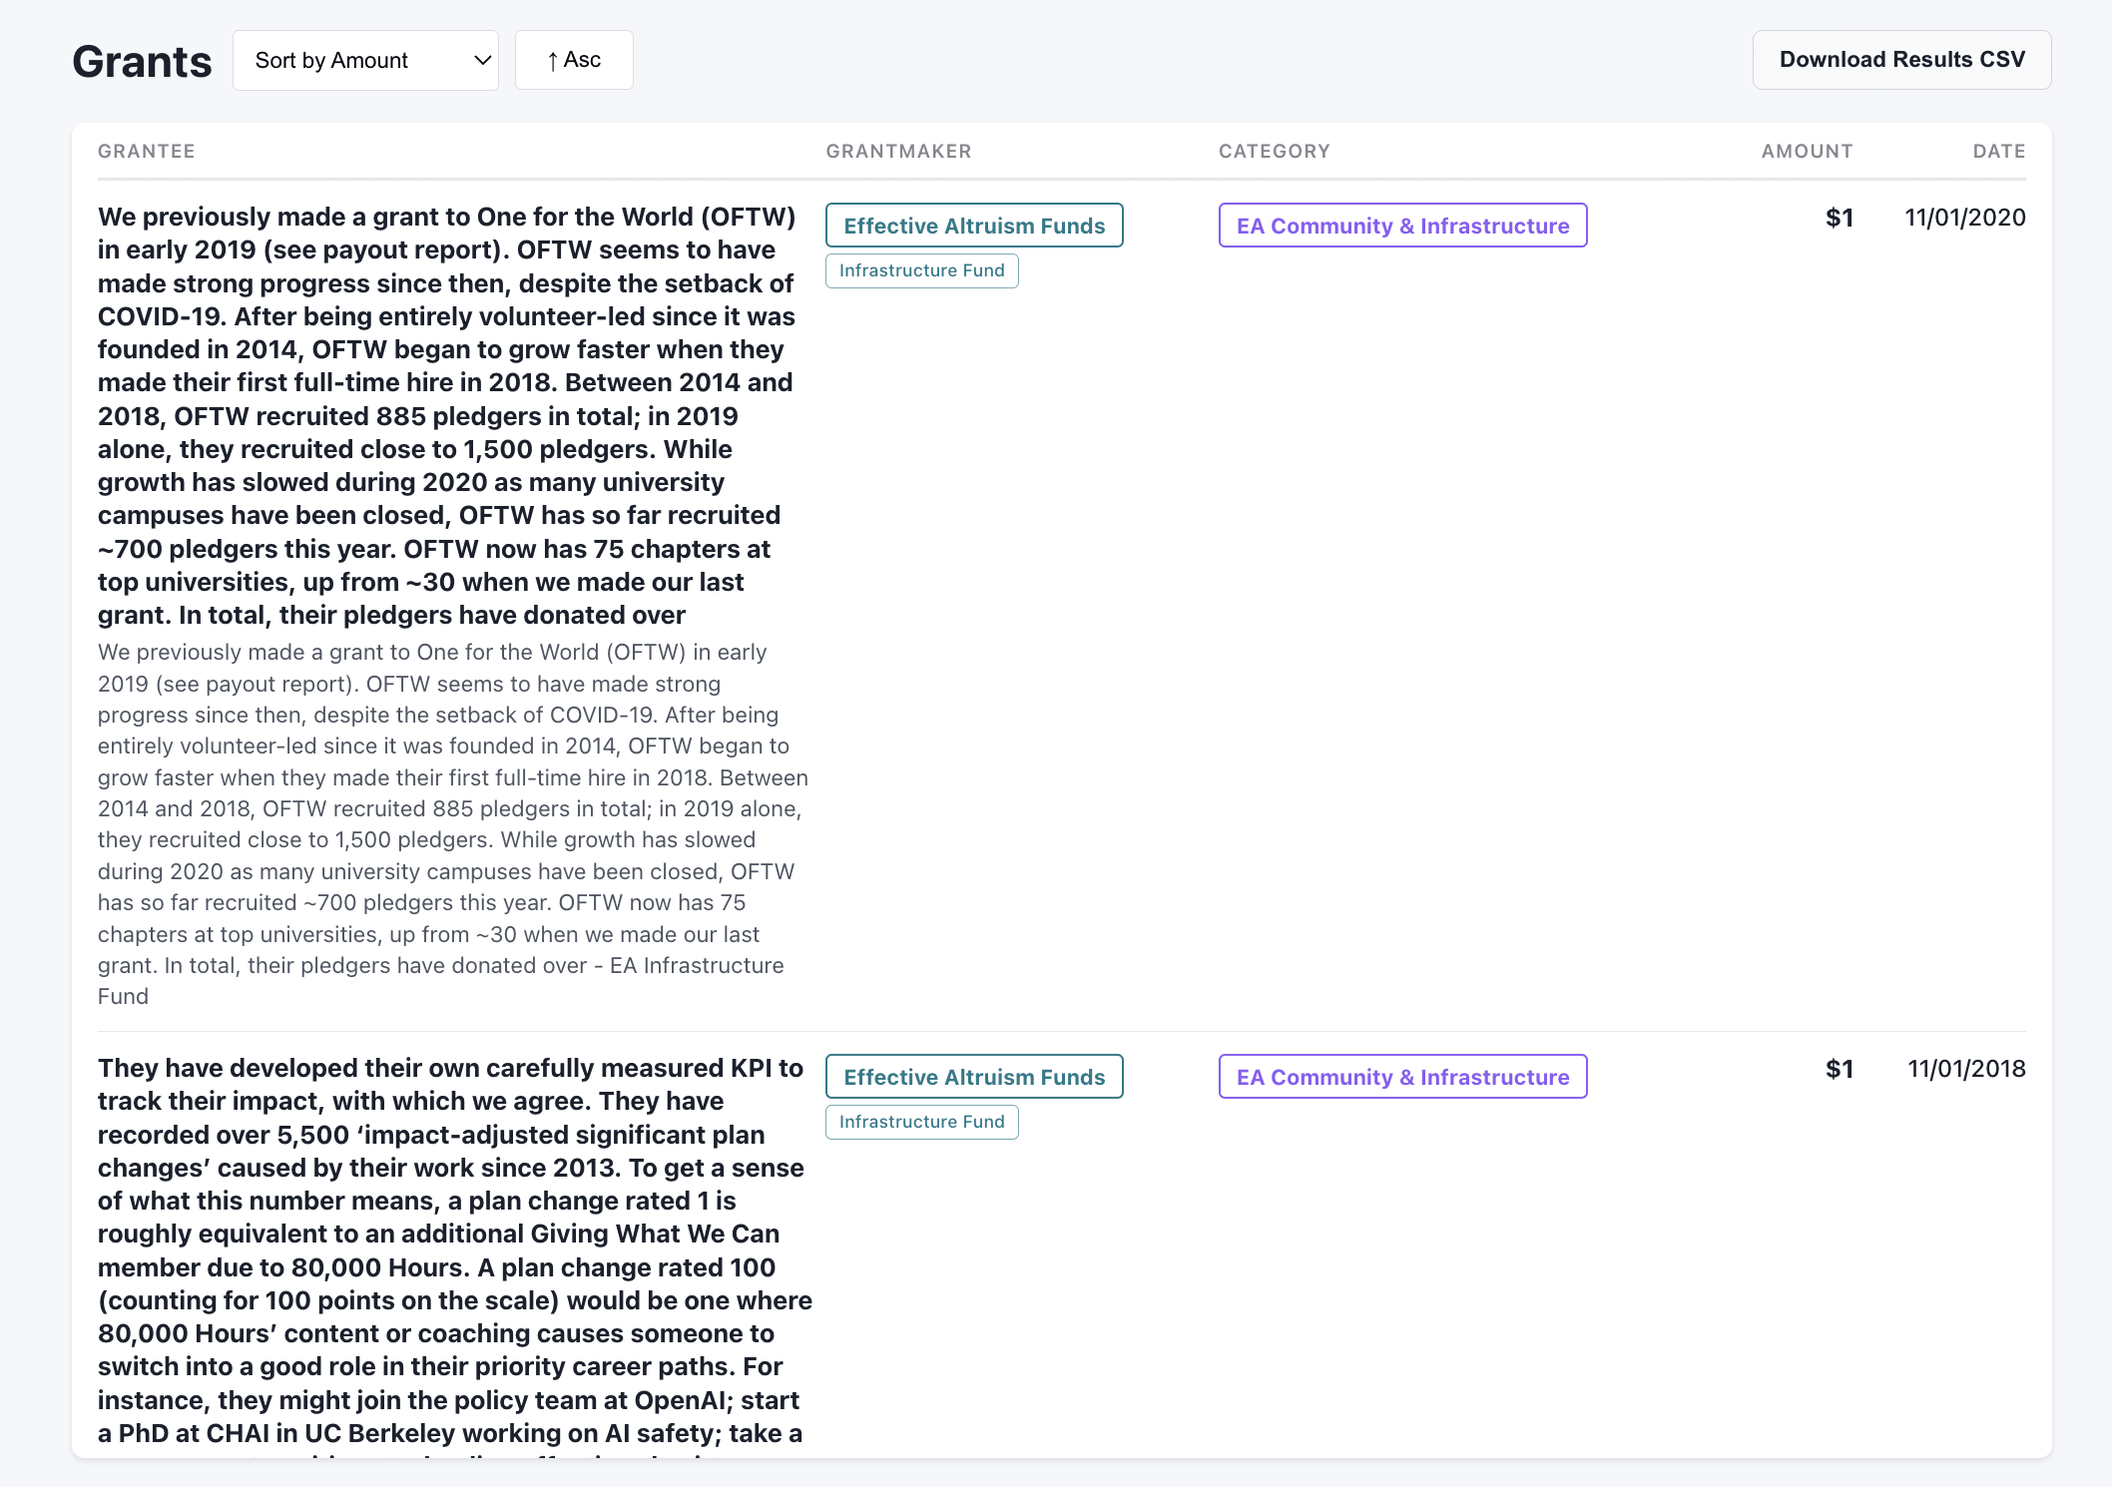The image size is (2112, 1487).
Task: Click the Category column header
Action: point(1274,151)
